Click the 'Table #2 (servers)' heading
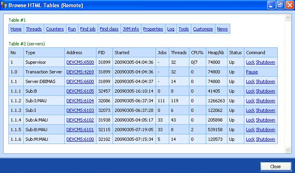 [x=27, y=44]
